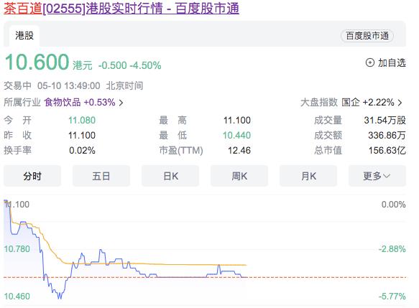Select the 港股 market tab
This screenshot has height=308, width=419.
24,35
